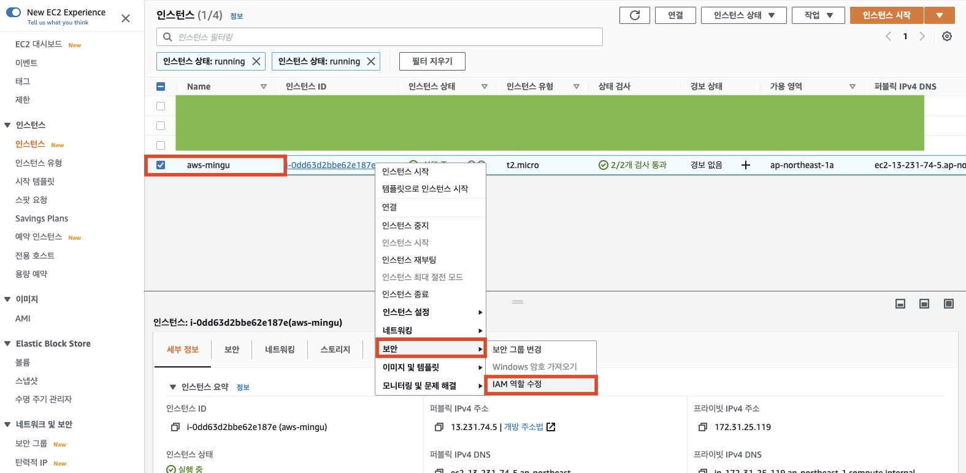Collapse 네트워크 및 보안 sidebar section
966x473 pixels.
coord(7,425)
